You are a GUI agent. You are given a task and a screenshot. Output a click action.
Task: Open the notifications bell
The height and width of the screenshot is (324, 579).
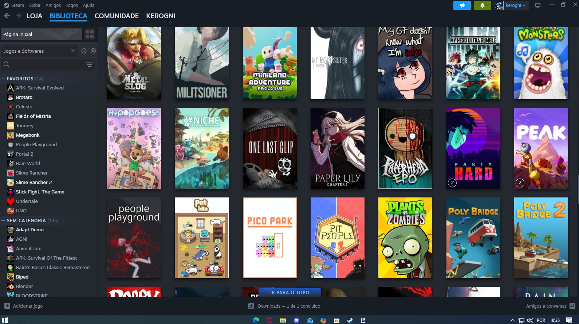point(482,5)
